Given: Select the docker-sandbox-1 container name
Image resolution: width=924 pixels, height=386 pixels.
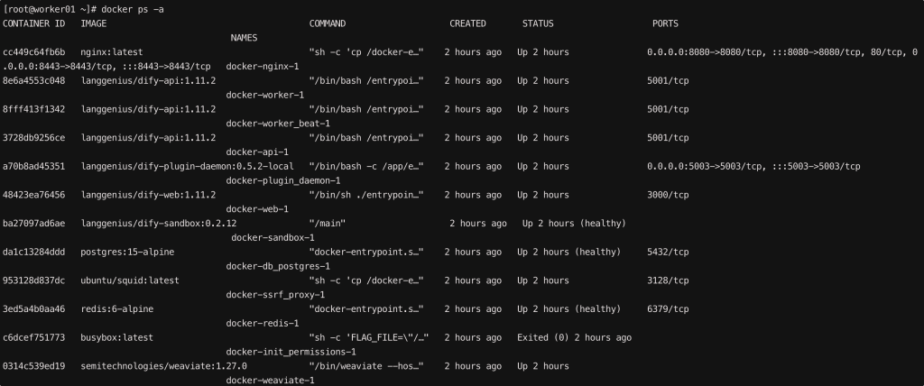Looking at the screenshot, I should pos(273,238).
